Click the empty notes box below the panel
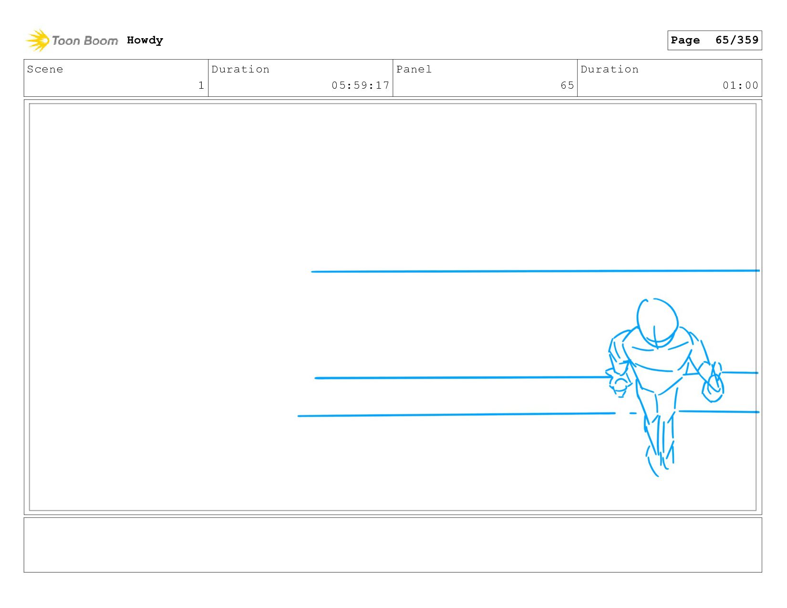Viewport: 787px width, 608px height. tap(393, 545)
